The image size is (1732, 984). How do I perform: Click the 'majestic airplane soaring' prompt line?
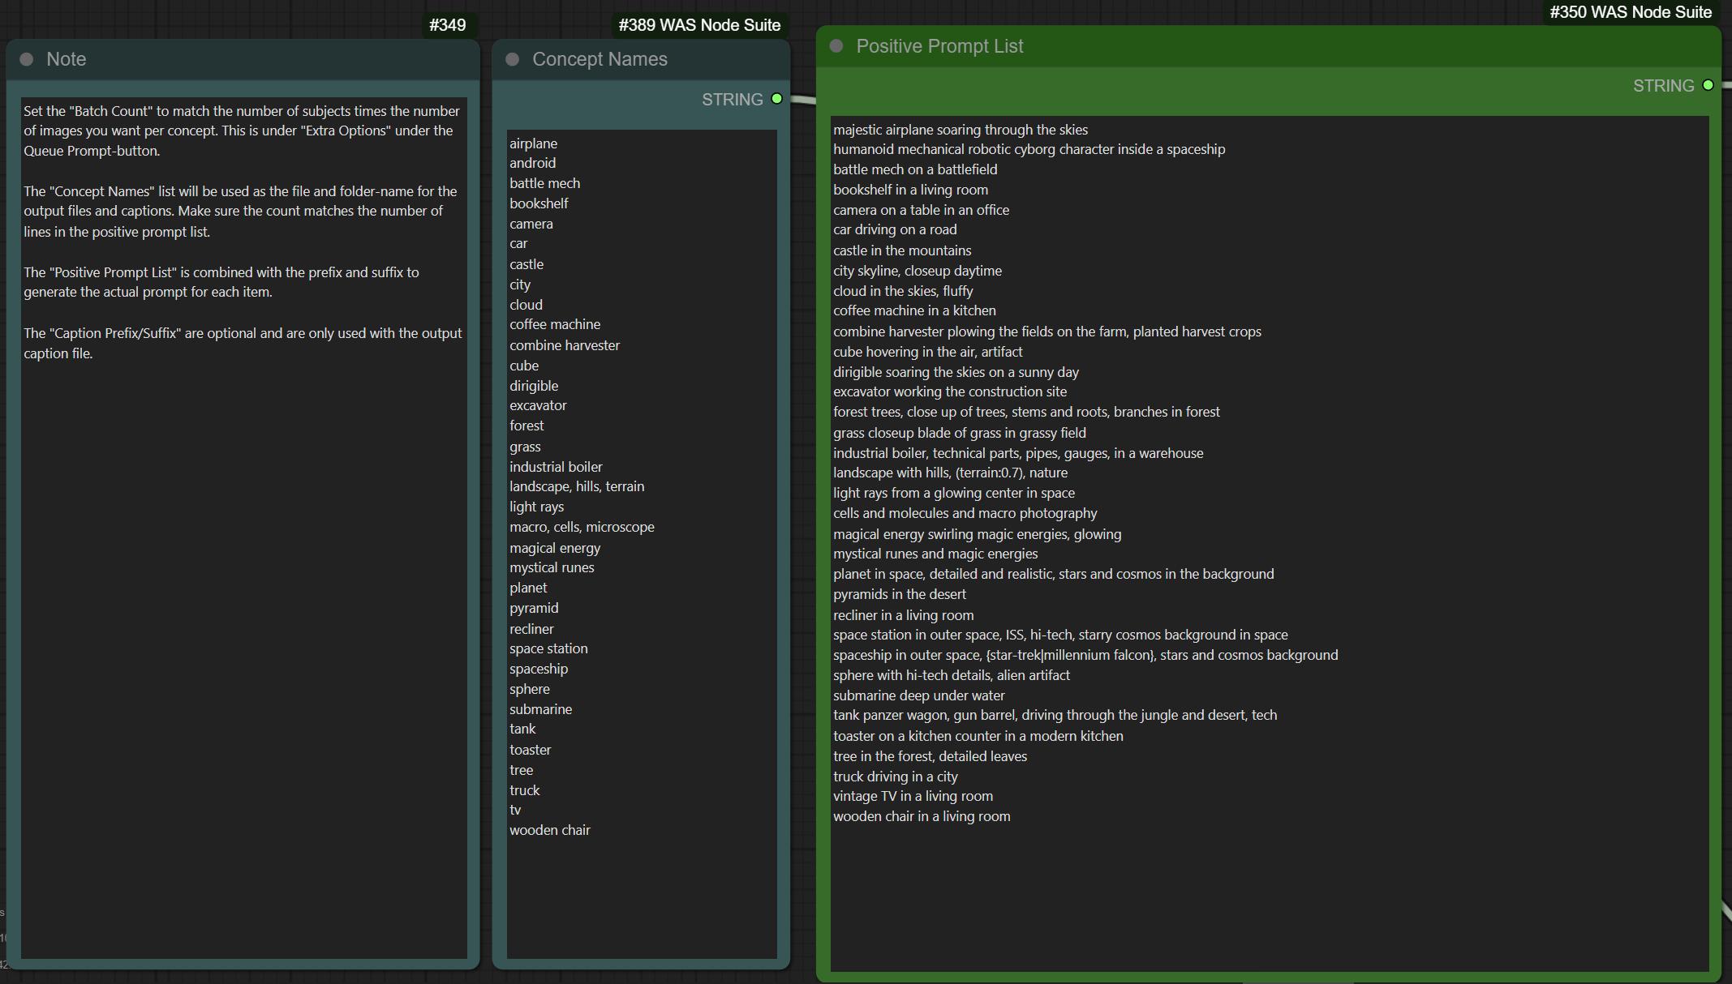coord(960,130)
